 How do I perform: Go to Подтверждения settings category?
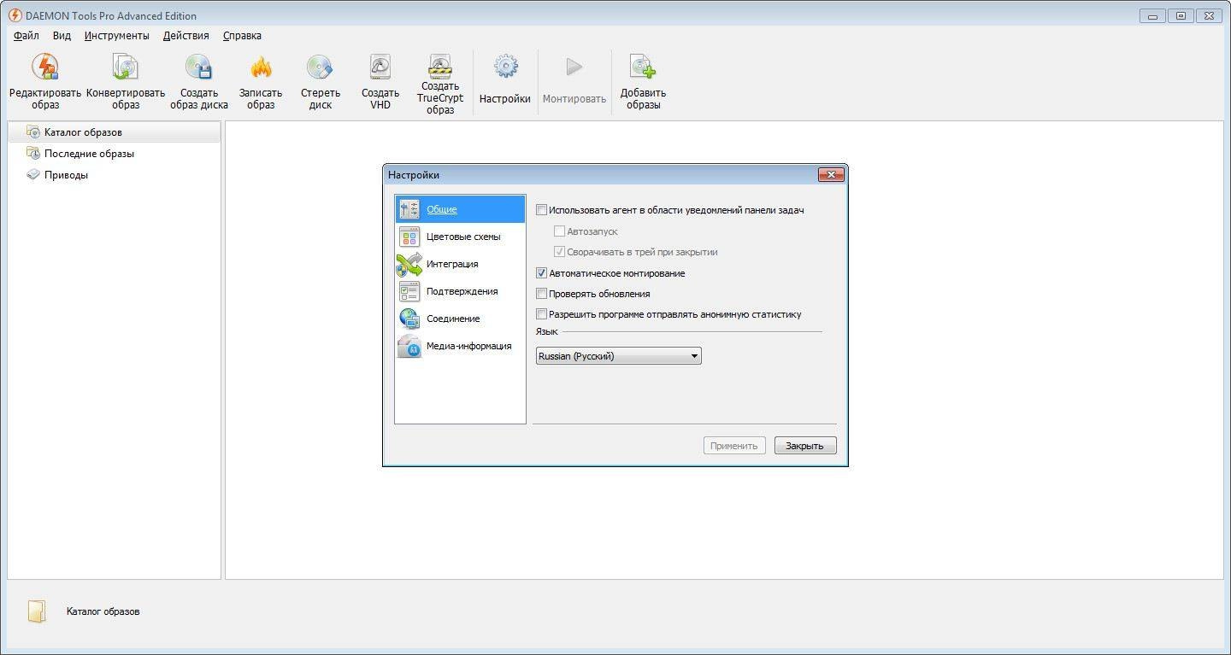[x=460, y=291]
